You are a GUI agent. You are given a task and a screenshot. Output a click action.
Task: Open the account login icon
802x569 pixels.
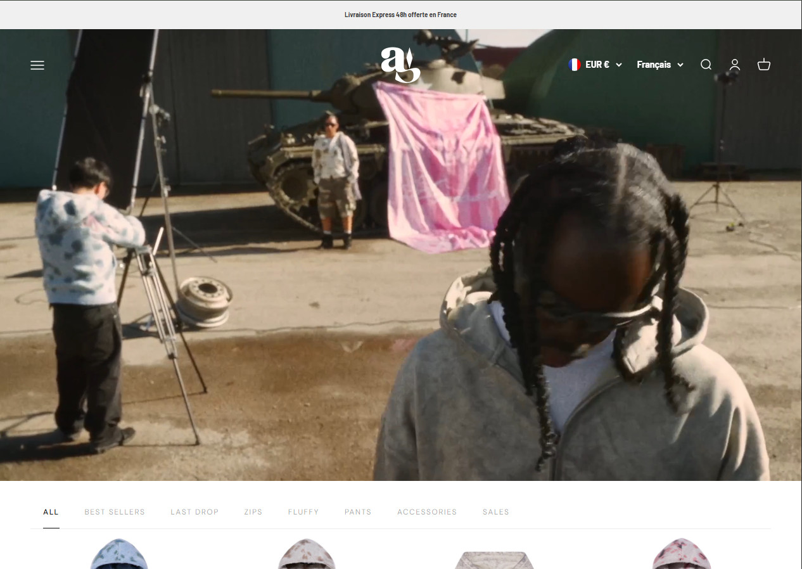coord(735,65)
